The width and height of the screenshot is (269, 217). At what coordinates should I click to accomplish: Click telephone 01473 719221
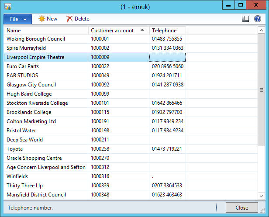click(167, 149)
